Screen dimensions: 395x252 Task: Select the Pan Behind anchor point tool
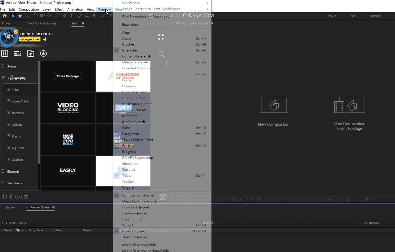49,16
